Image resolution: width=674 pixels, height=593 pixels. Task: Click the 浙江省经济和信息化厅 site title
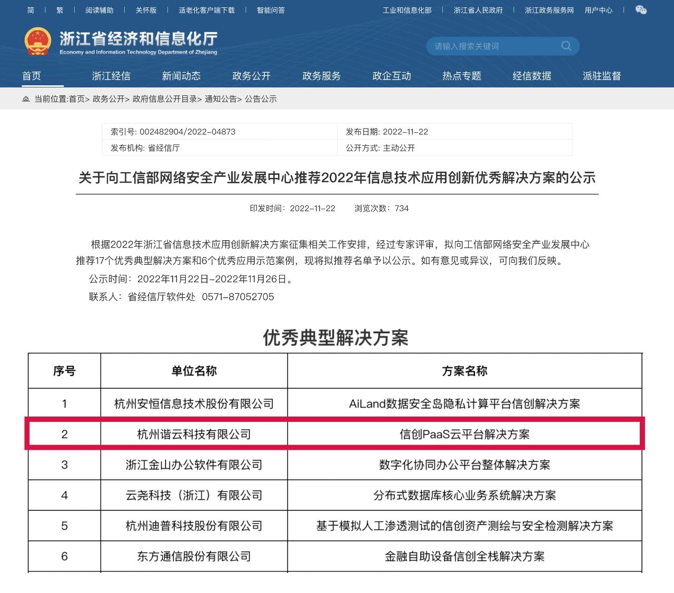138,38
